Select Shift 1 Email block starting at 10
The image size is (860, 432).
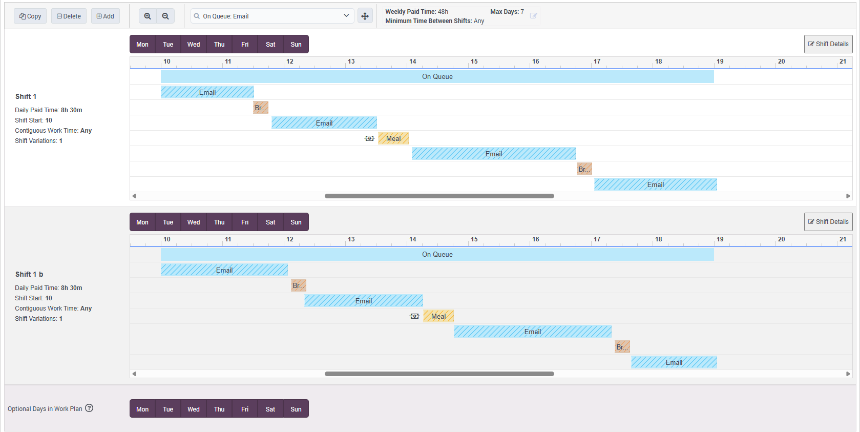pos(207,92)
